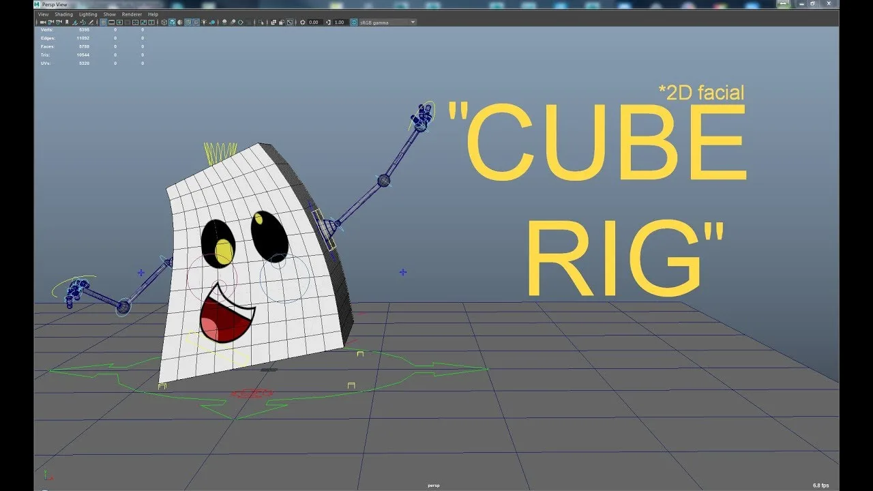Image resolution: width=873 pixels, height=491 pixels.
Task: Click the Gamma value field
Action: coord(338,22)
